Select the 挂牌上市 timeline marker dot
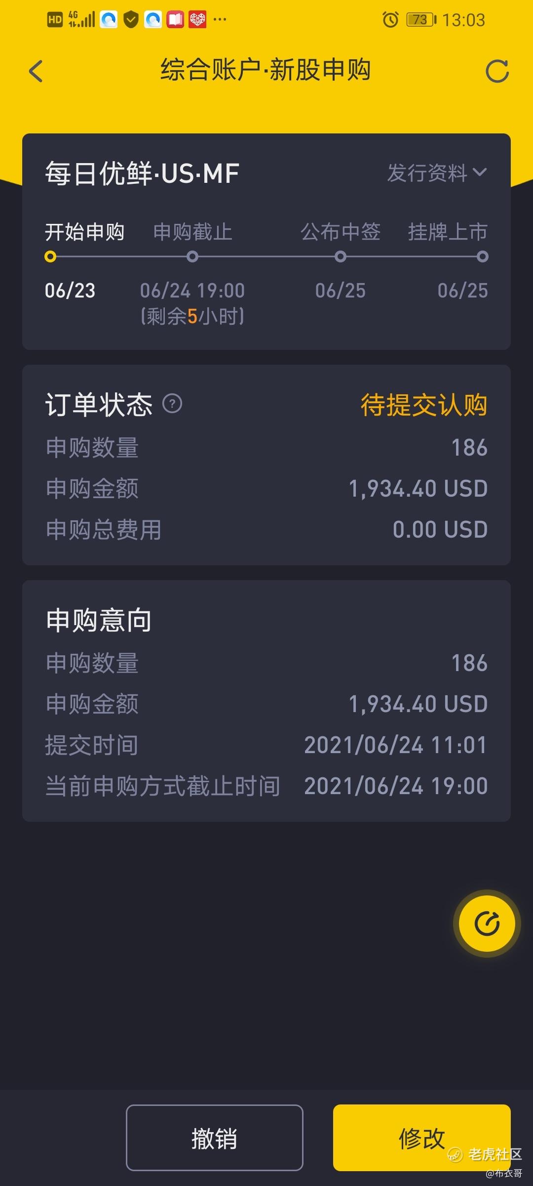 483,256
